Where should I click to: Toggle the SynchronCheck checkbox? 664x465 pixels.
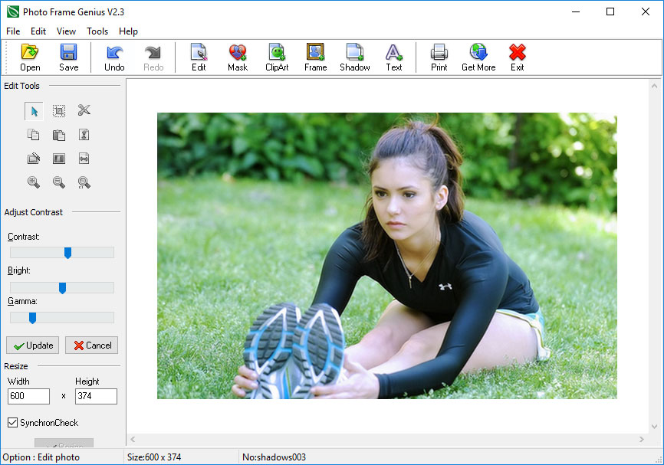point(12,423)
